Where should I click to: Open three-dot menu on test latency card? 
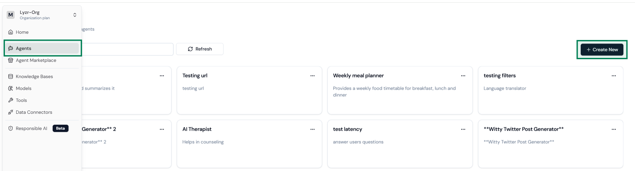coord(463,129)
